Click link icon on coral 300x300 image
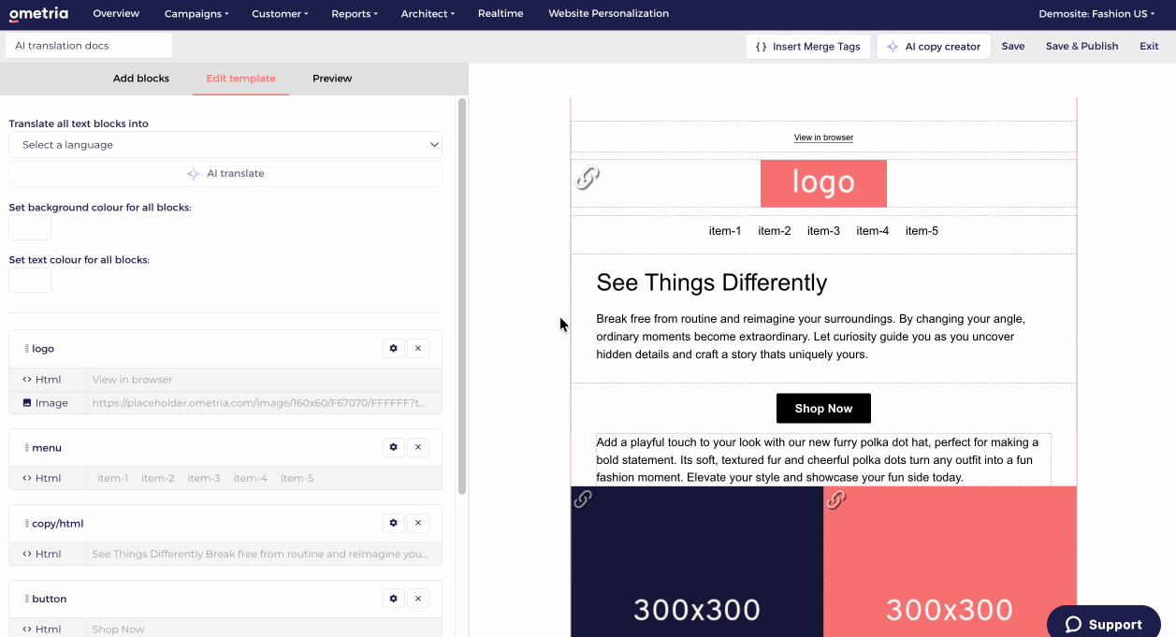This screenshot has height=637, width=1176. click(x=835, y=499)
